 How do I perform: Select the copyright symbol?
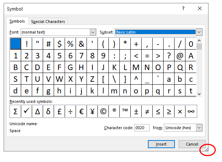(103, 112)
